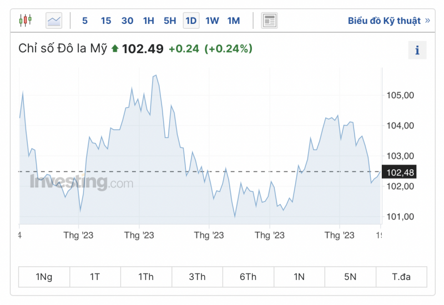
Task: Switch to the area chart icon
Action: tap(54, 21)
